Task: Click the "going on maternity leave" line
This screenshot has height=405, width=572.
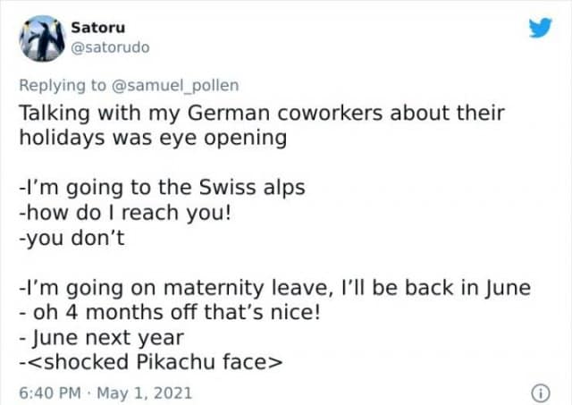Action: click(274, 288)
